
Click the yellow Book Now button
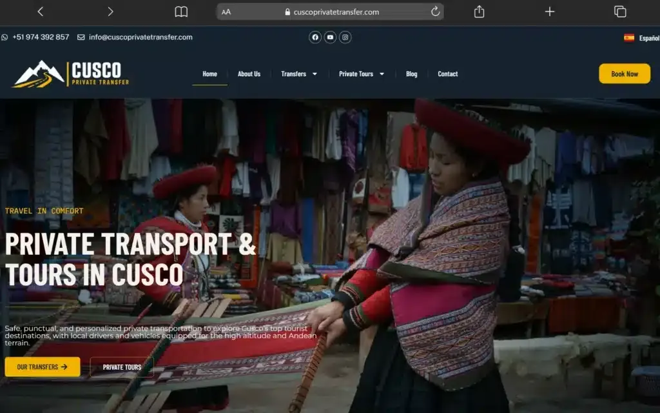click(624, 74)
